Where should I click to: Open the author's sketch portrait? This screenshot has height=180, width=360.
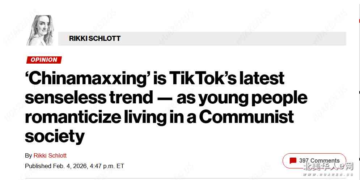(x=40, y=31)
